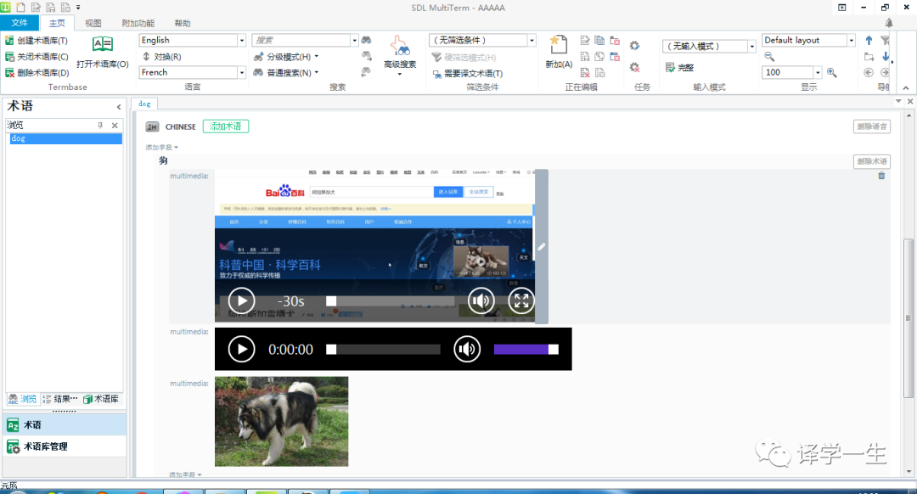Open the zoom 100 percentage dropdown
Image resolution: width=917 pixels, height=494 pixels.
coord(818,72)
